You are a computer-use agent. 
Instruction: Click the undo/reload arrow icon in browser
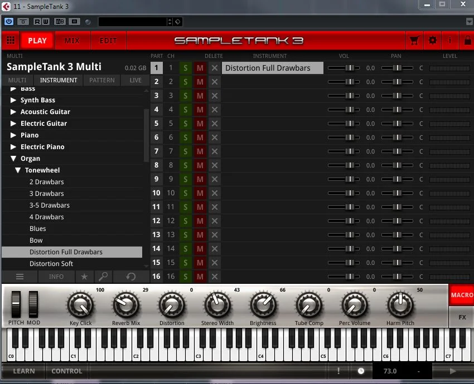[x=131, y=277]
